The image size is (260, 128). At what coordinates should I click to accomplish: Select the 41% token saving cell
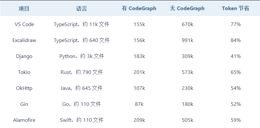point(236,56)
